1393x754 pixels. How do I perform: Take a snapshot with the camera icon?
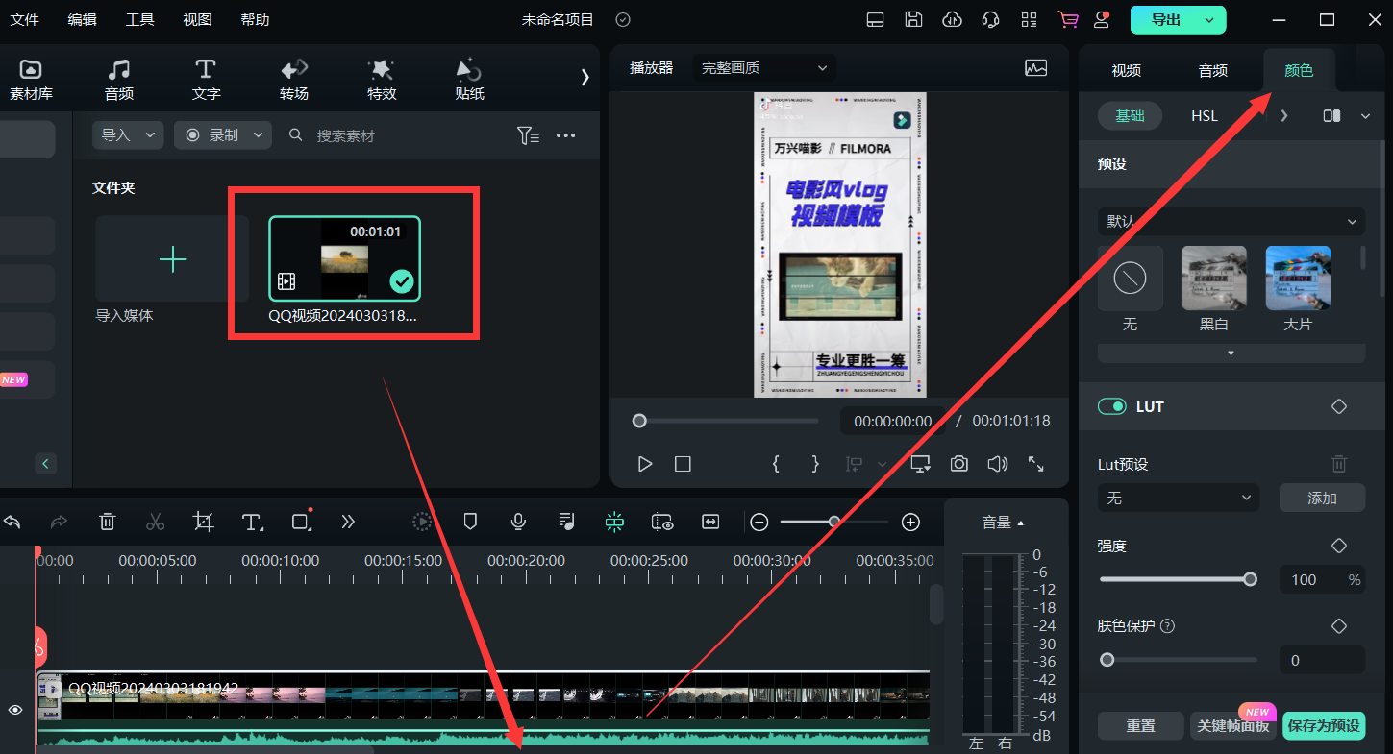click(958, 464)
